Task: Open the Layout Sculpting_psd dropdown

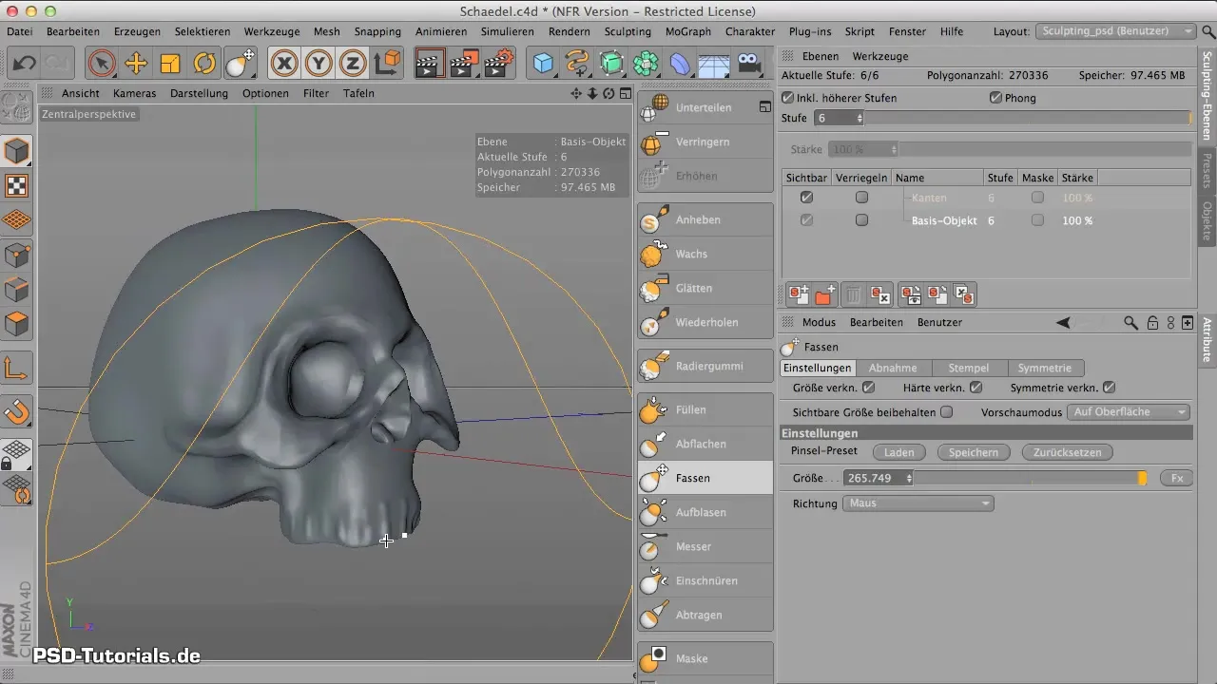Action: (x=1115, y=31)
